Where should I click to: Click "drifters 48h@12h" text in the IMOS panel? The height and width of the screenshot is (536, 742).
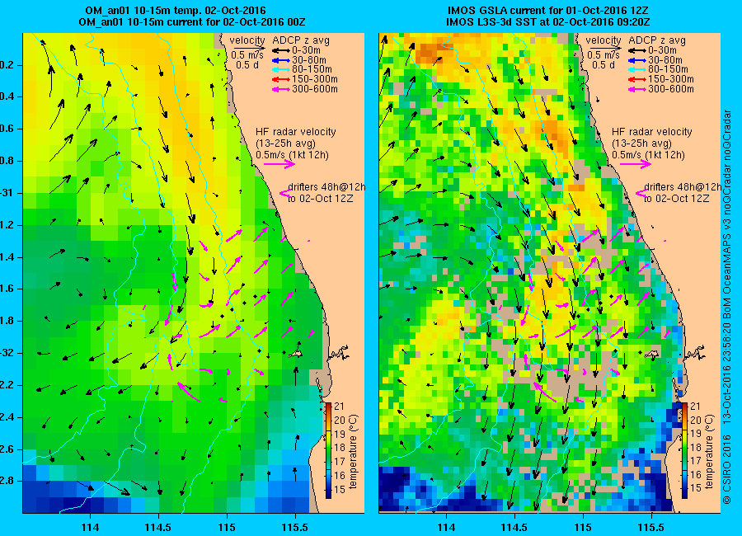(683, 187)
